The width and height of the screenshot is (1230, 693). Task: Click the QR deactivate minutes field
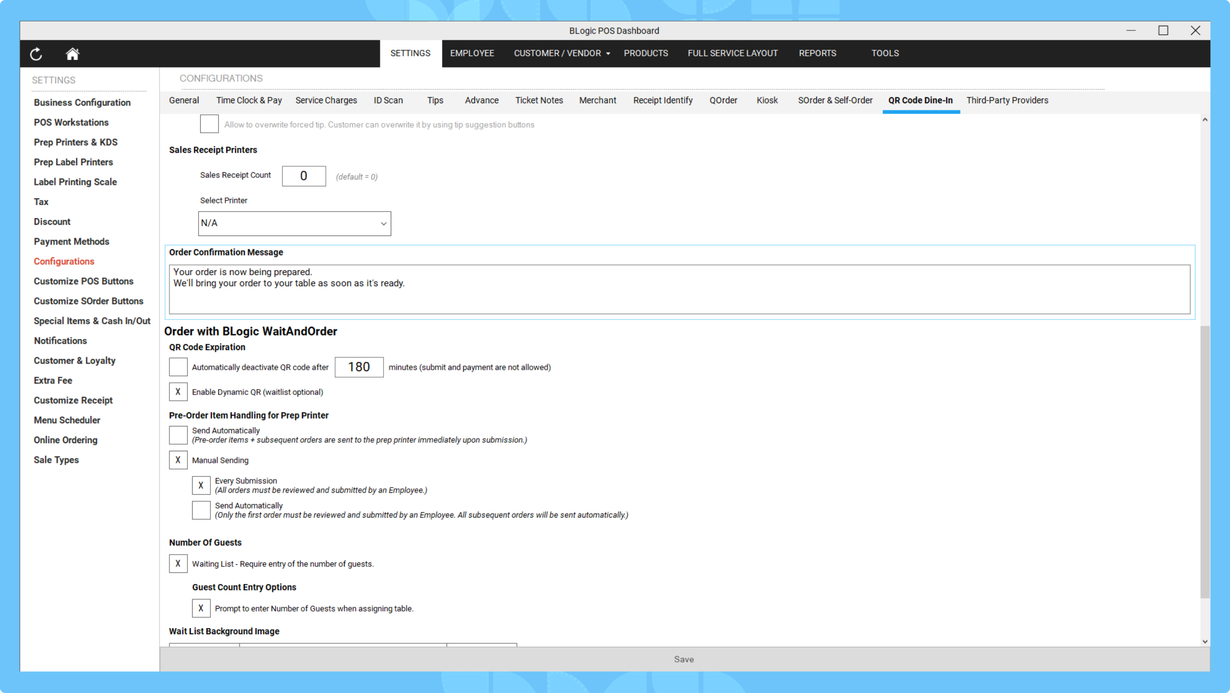[x=359, y=367]
